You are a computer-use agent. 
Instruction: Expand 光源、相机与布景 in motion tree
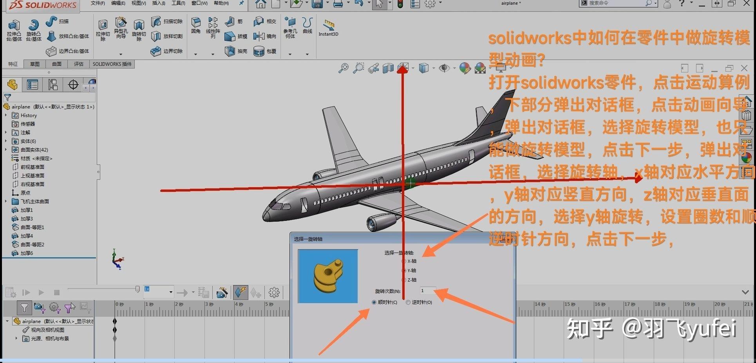[x=16, y=338]
